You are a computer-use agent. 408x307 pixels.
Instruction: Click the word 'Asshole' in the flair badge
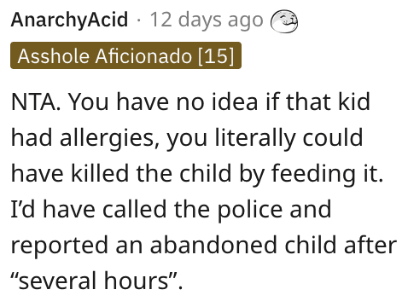54,55
